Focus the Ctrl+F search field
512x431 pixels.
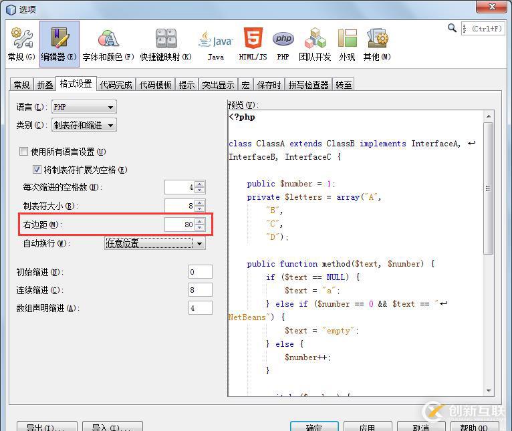(483, 29)
